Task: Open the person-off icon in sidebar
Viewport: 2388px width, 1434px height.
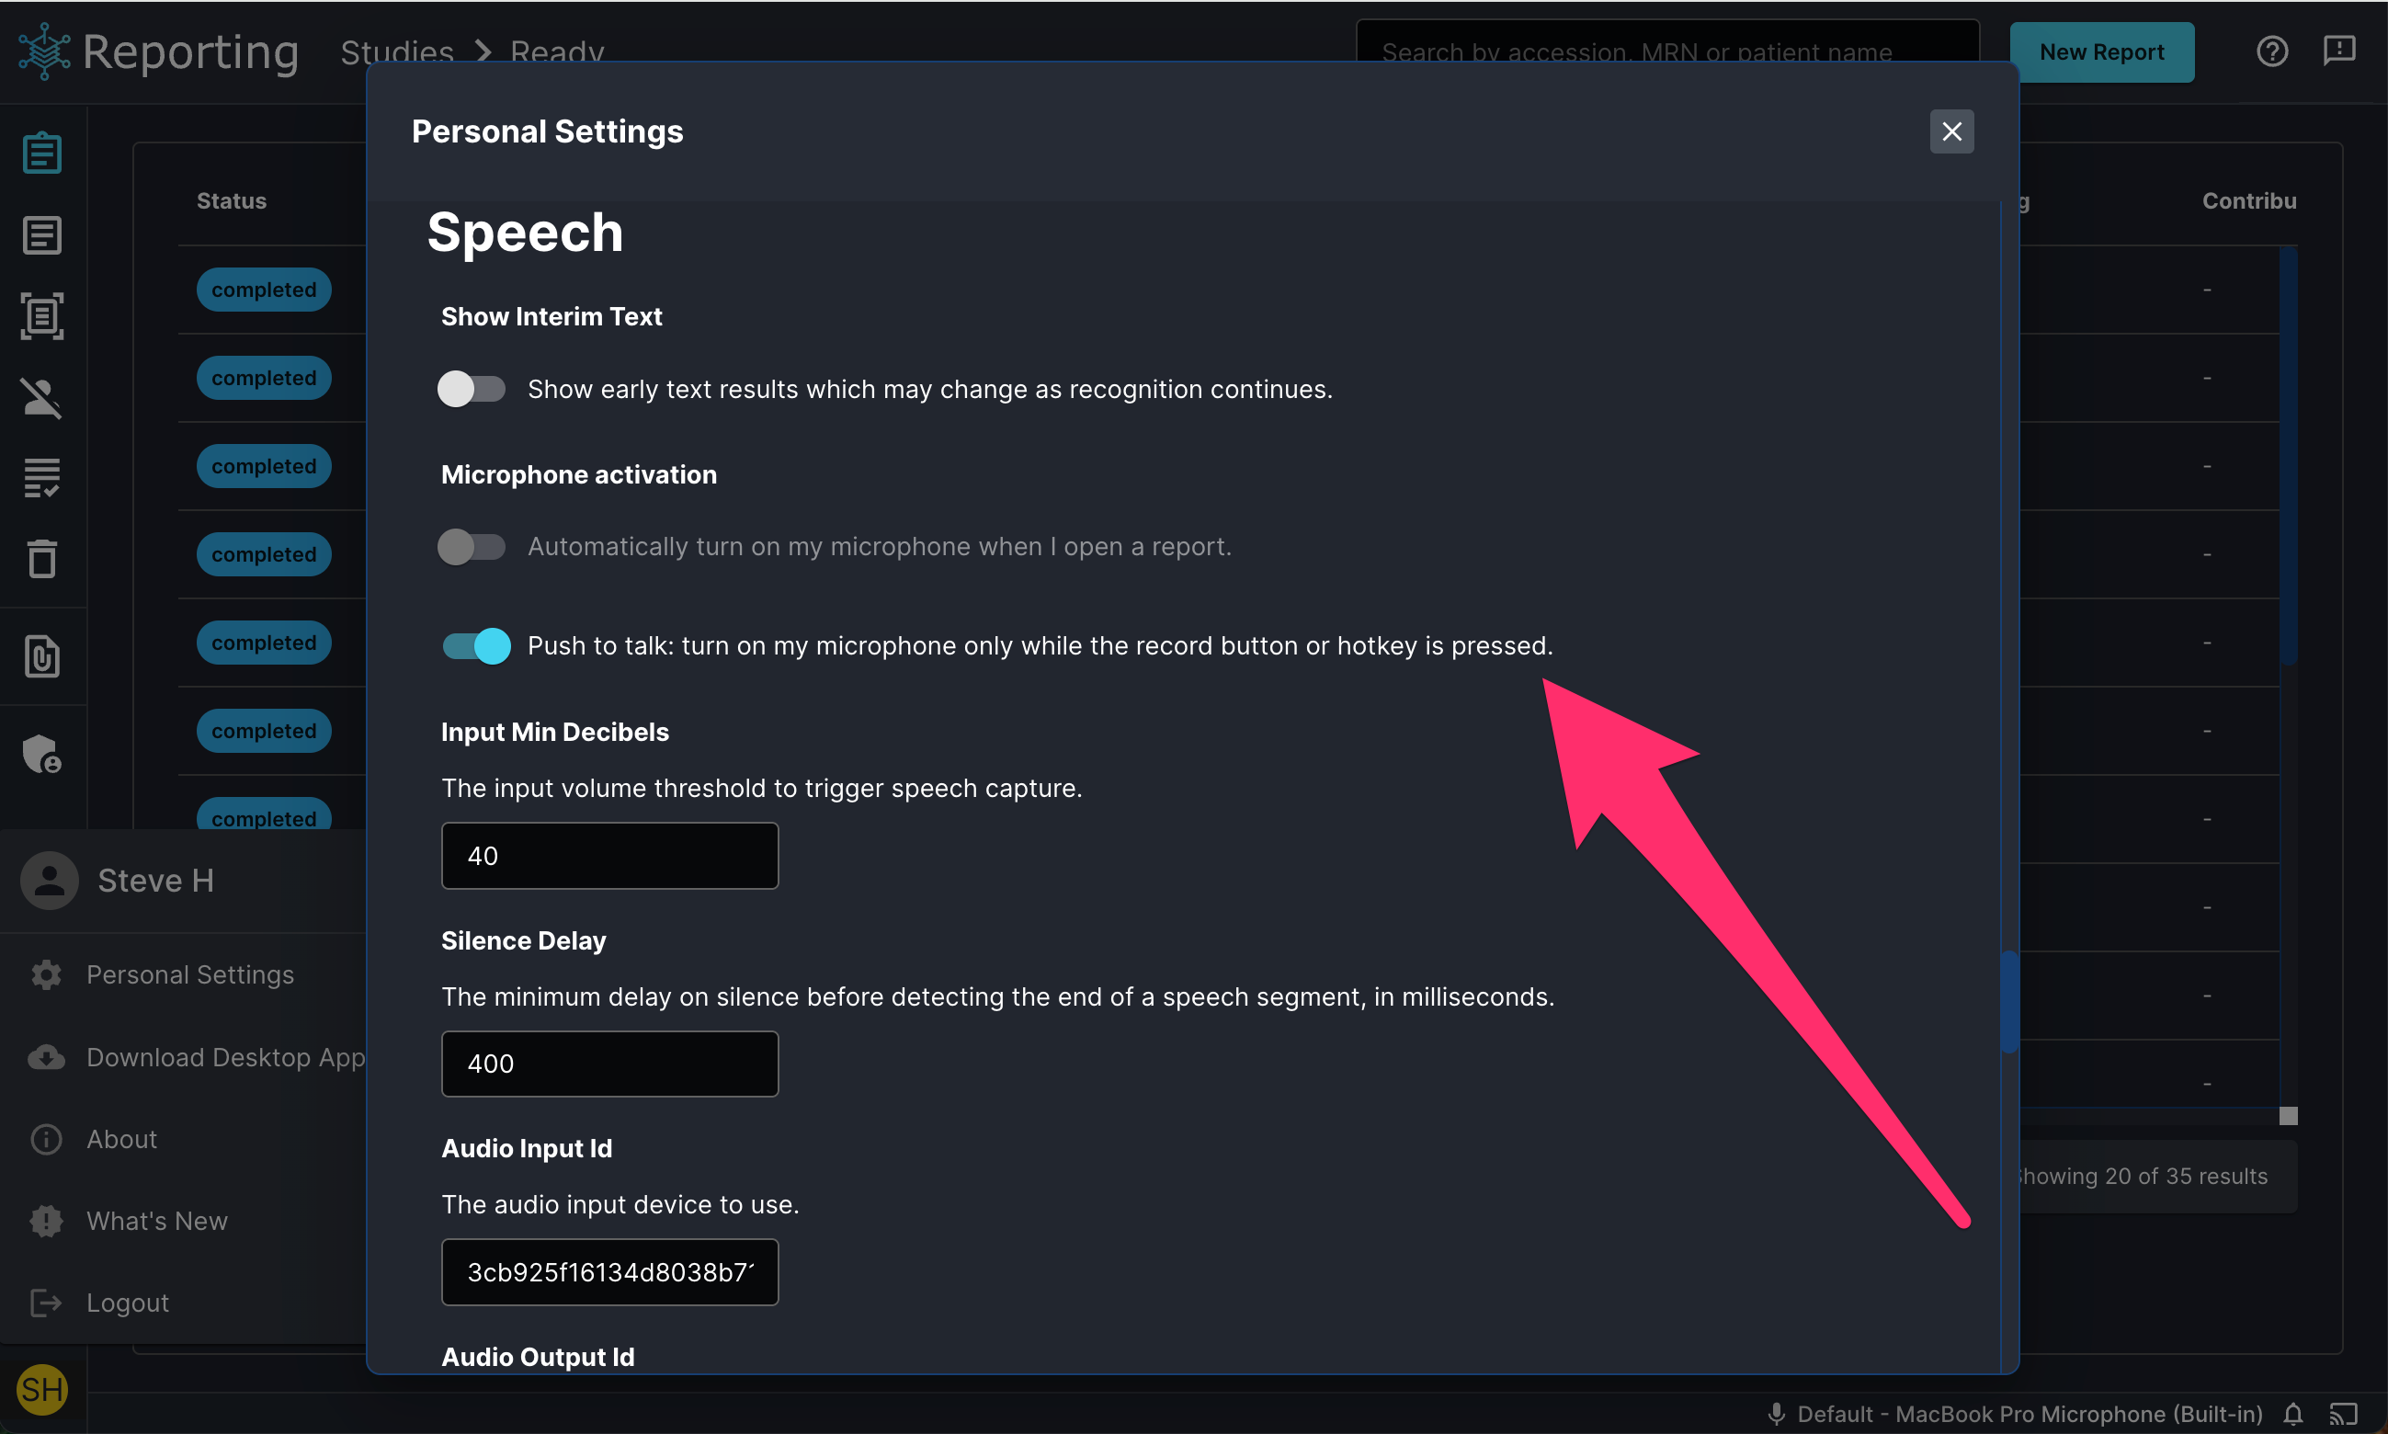Action: coord(42,397)
